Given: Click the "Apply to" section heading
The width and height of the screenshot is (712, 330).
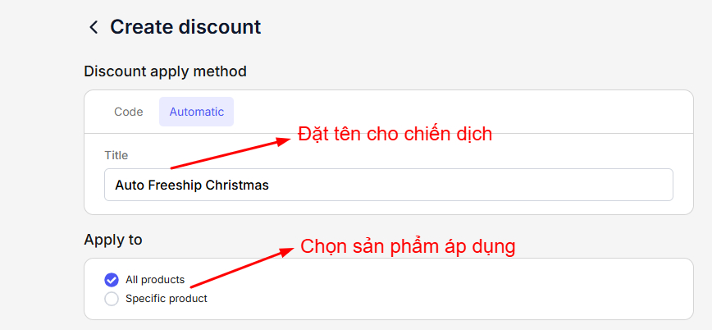Looking at the screenshot, I should point(113,240).
